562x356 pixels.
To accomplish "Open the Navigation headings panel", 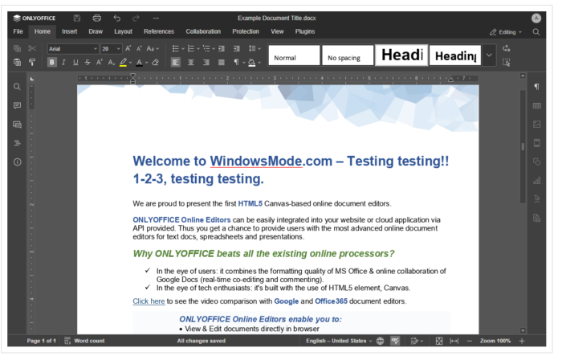I will [x=17, y=143].
